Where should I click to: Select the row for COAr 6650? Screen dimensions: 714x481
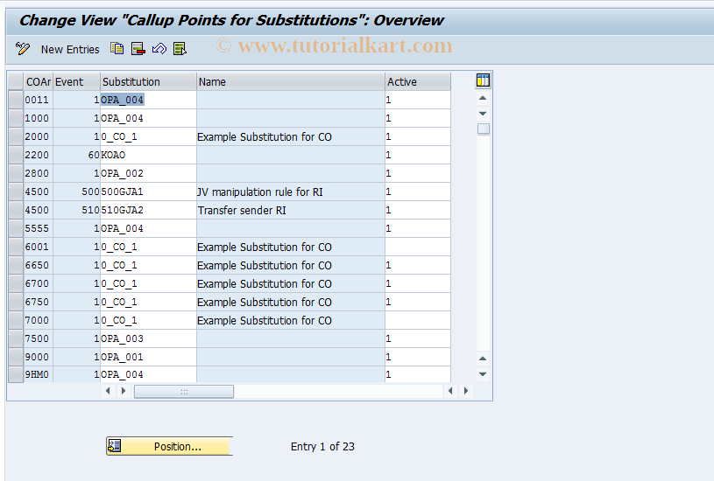16,265
